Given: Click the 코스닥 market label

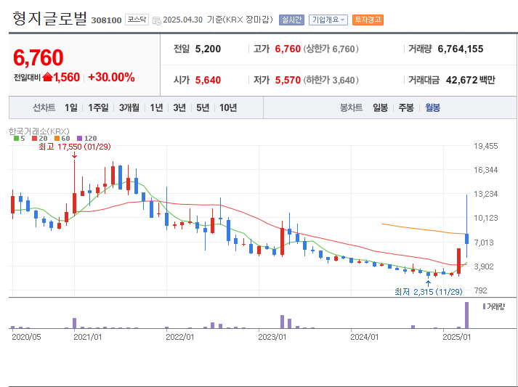Looking at the screenshot, I should [x=137, y=20].
